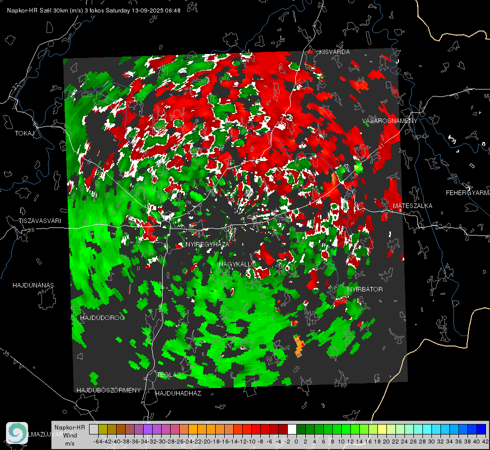Click the MÁTÉSZALKA city label
Screen dimensions: 490x450
click(412, 206)
